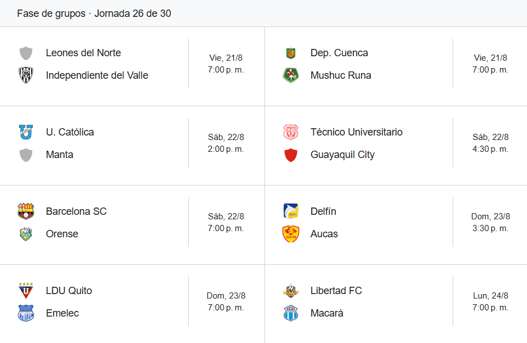Image resolution: width=527 pixels, height=343 pixels.
Task: Click the Delfín team logo
Action: tap(291, 211)
